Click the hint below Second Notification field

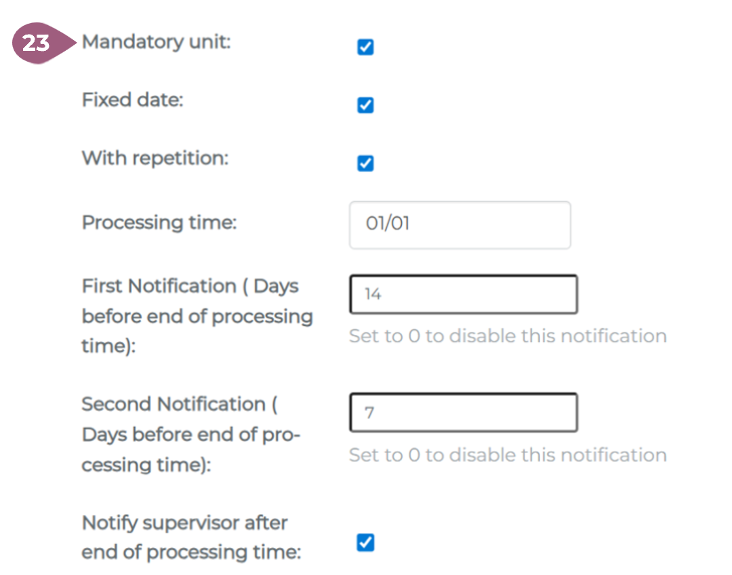pos(507,454)
